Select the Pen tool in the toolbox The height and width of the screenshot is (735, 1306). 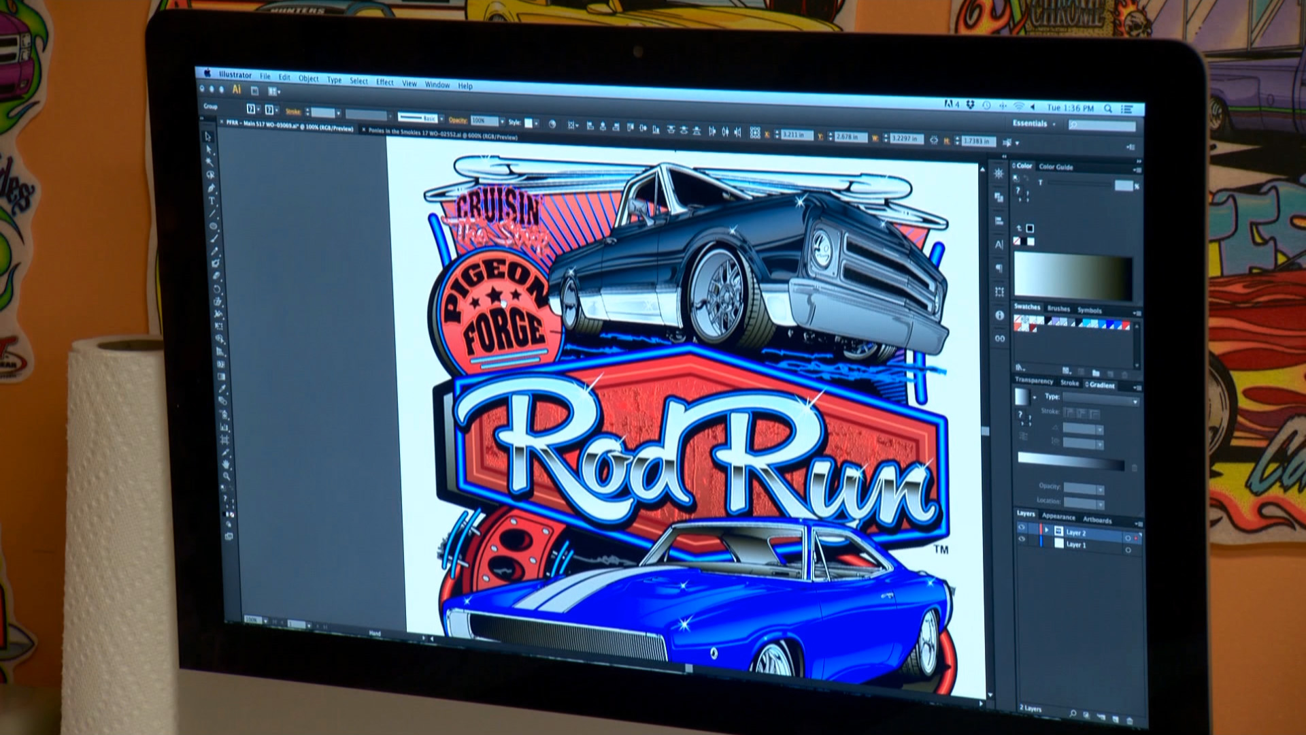click(x=211, y=188)
